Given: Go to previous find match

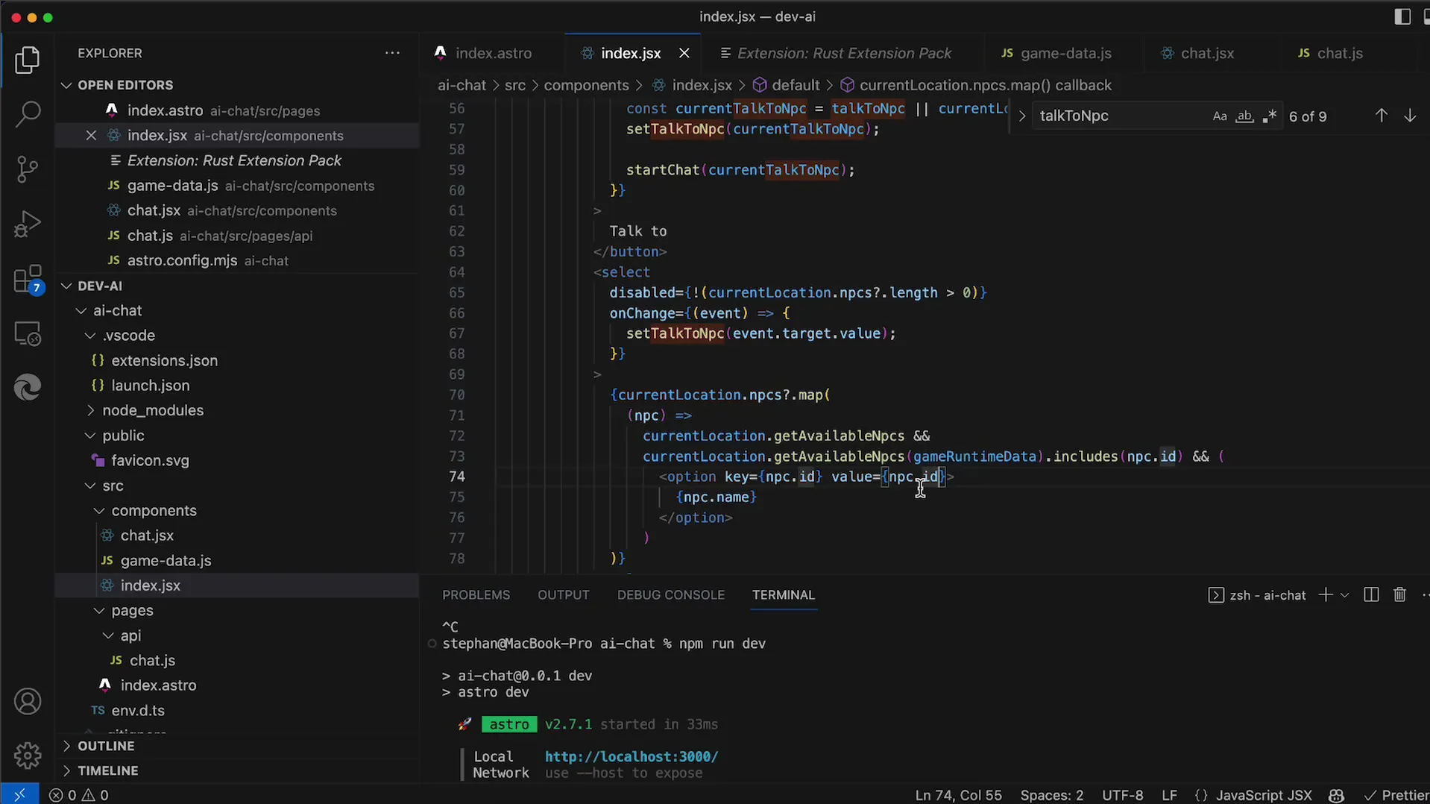Looking at the screenshot, I should (1381, 116).
